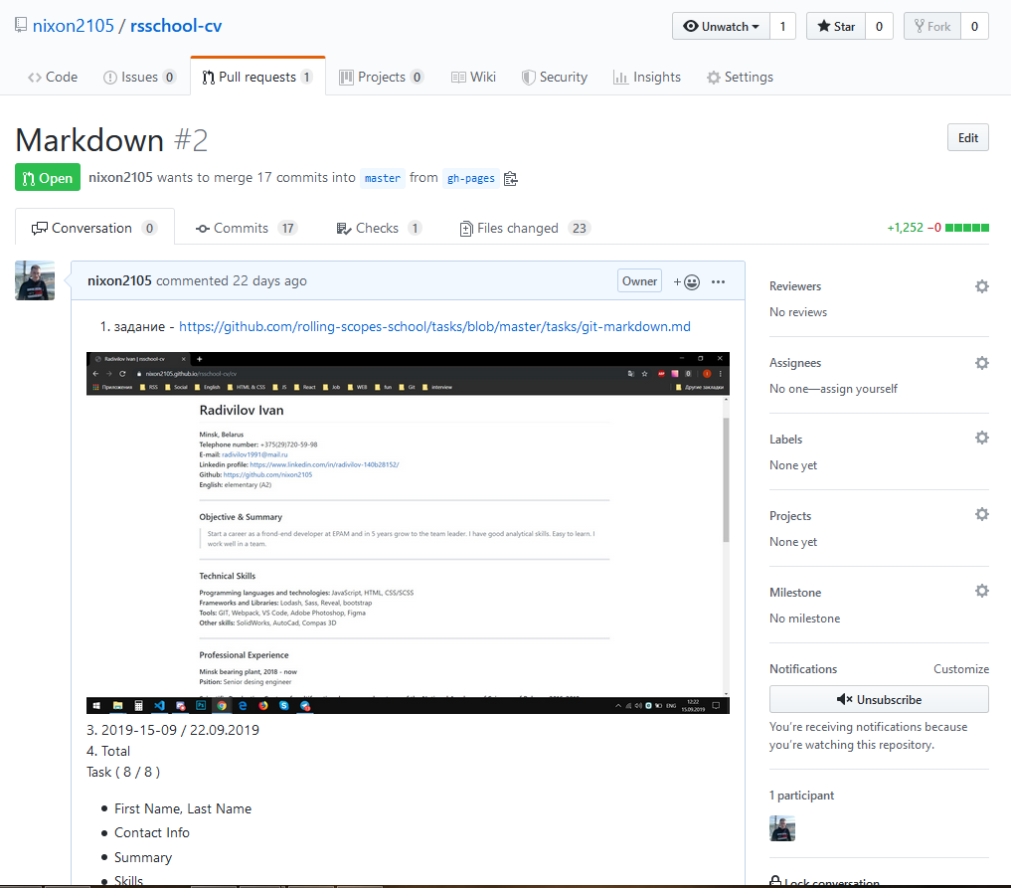Open the sidebar Projects settings gear
Image resolution: width=1011 pixels, height=888 pixels.
tap(981, 514)
